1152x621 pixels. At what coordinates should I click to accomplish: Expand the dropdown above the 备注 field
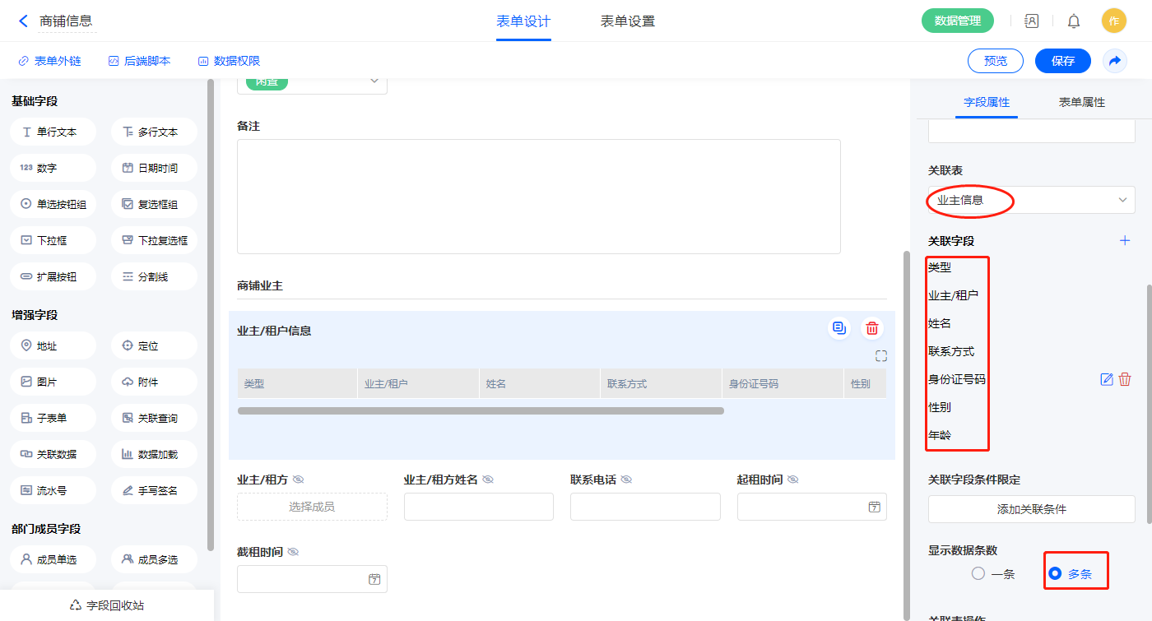374,81
